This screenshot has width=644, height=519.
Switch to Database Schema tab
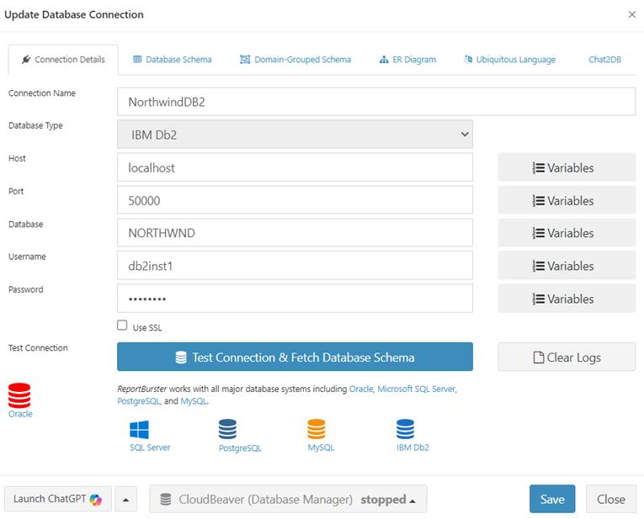(x=173, y=60)
